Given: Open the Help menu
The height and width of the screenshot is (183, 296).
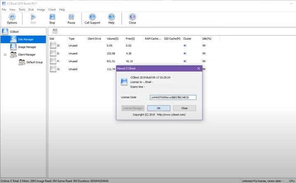Looking at the screenshot, I should click(62, 9).
